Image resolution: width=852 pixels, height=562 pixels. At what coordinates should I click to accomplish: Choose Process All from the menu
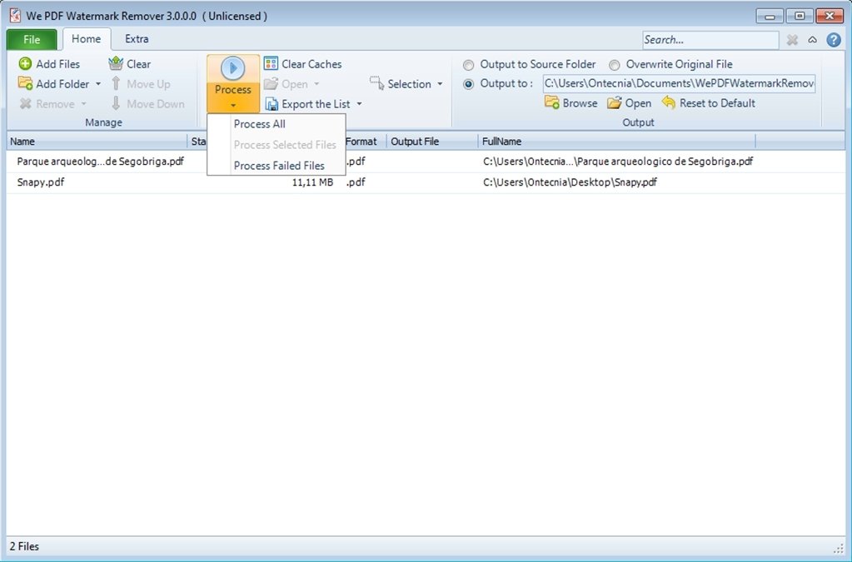pos(258,123)
